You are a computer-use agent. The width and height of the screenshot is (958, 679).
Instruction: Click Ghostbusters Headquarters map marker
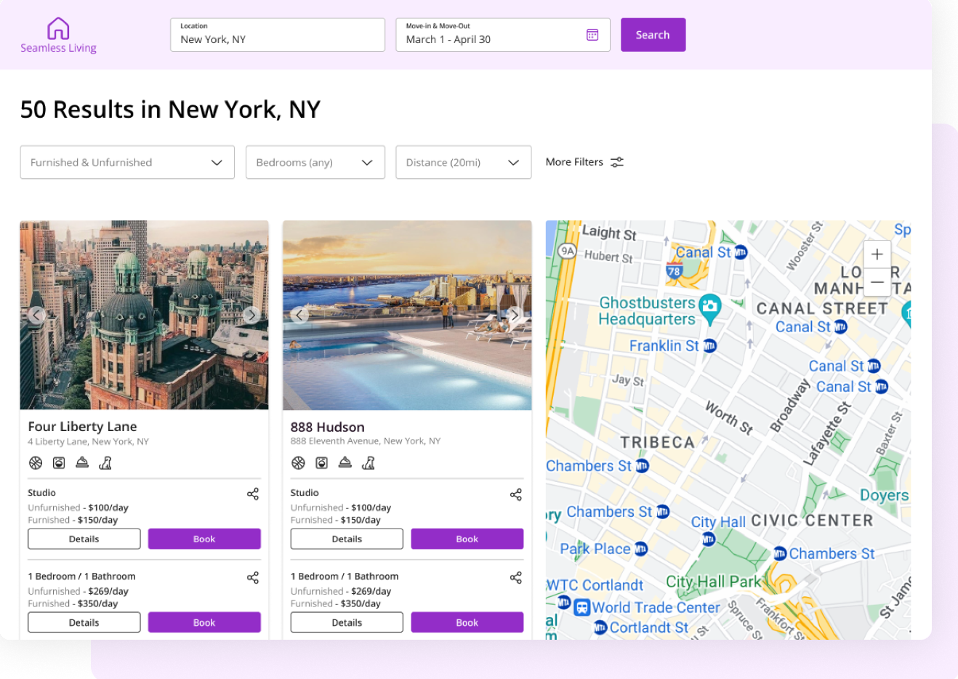709,307
